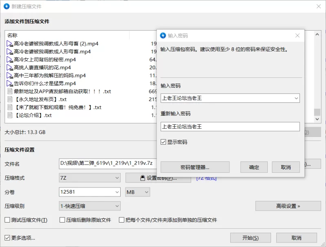Click into the 重新输入密码 text field
Screen dimensions: 326x247
point(230,127)
